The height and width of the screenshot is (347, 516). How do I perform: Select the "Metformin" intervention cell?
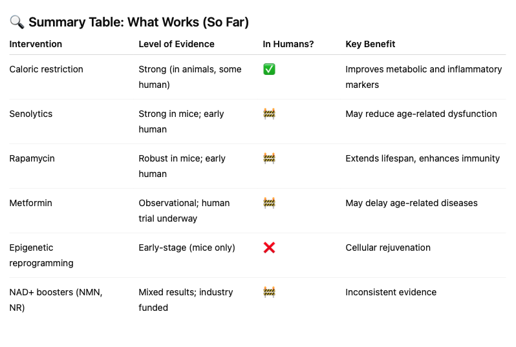coord(30,203)
